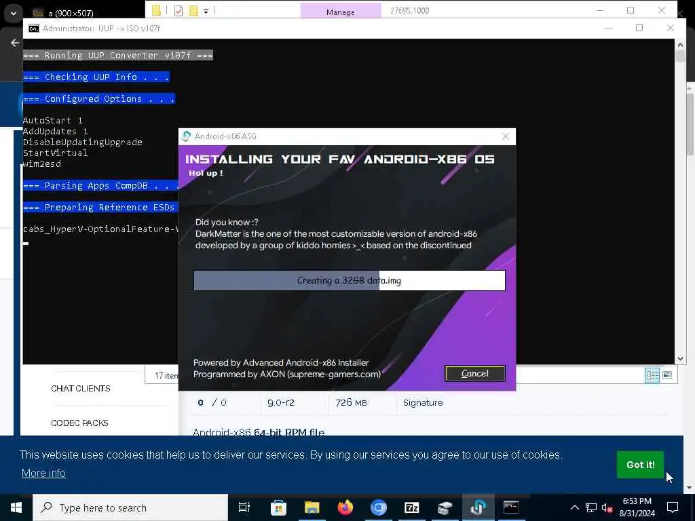Click the Configured Options console line
The width and height of the screenshot is (695, 521).
[x=99, y=99]
